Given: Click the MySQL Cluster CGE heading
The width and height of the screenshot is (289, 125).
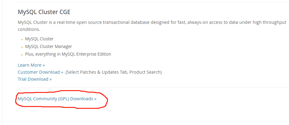Looking at the screenshot, I should tap(44, 12).
